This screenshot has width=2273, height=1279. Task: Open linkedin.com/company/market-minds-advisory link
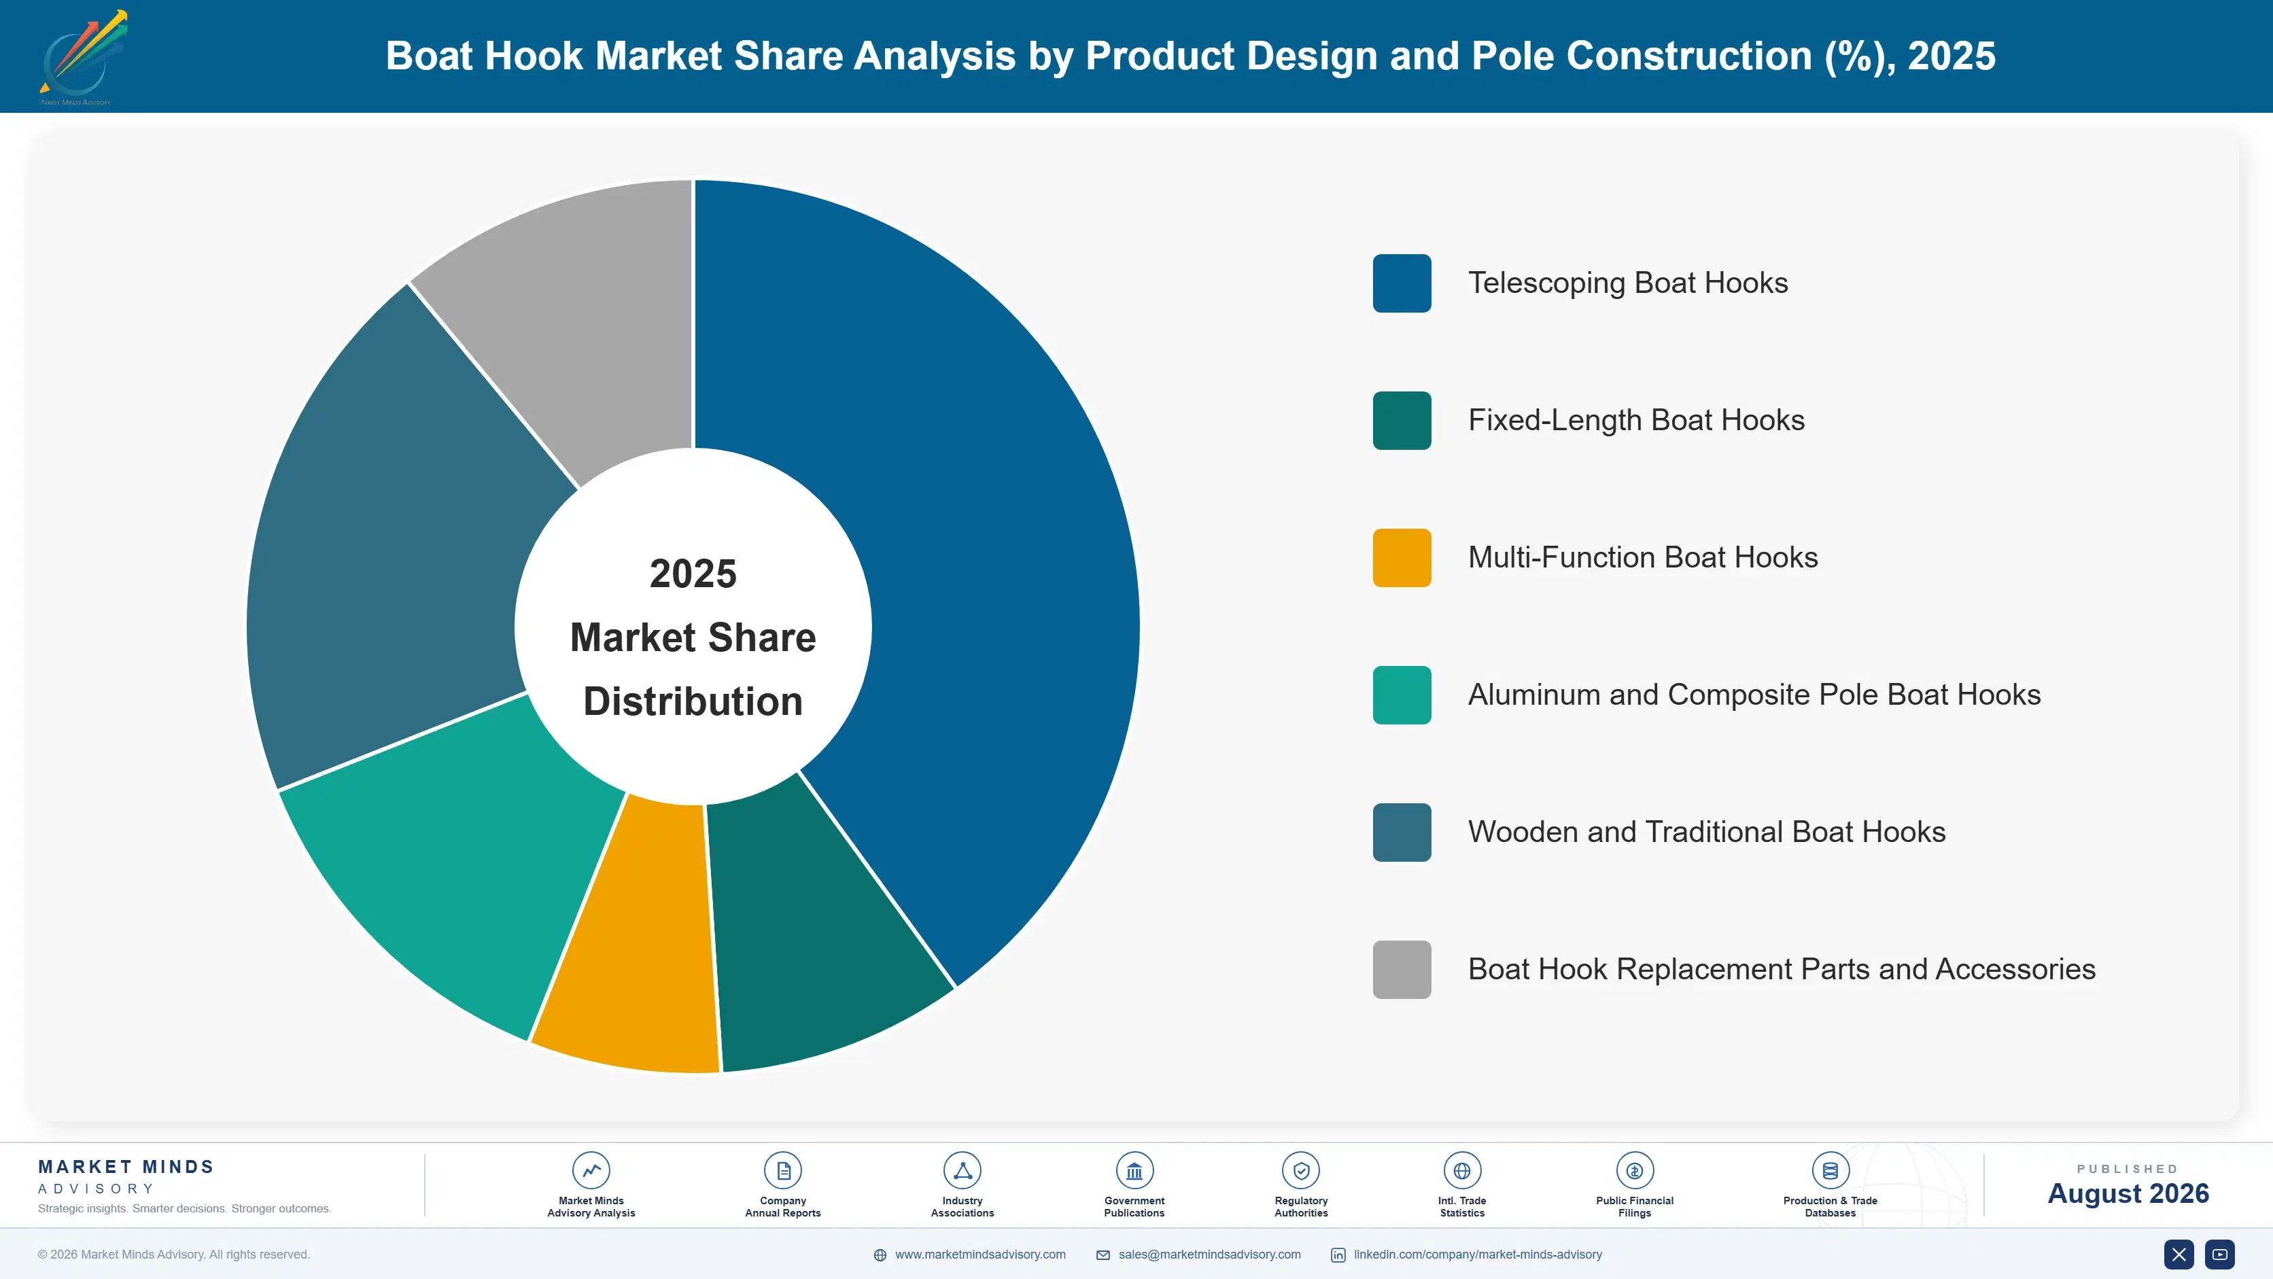(1478, 1255)
